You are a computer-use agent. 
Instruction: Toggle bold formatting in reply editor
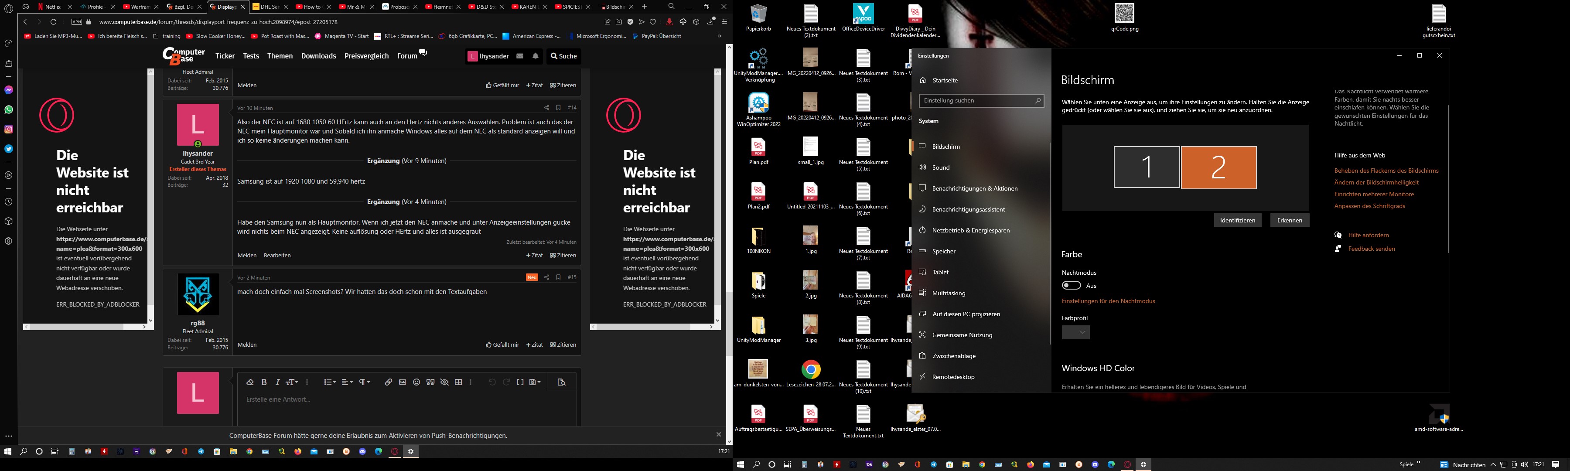point(264,382)
